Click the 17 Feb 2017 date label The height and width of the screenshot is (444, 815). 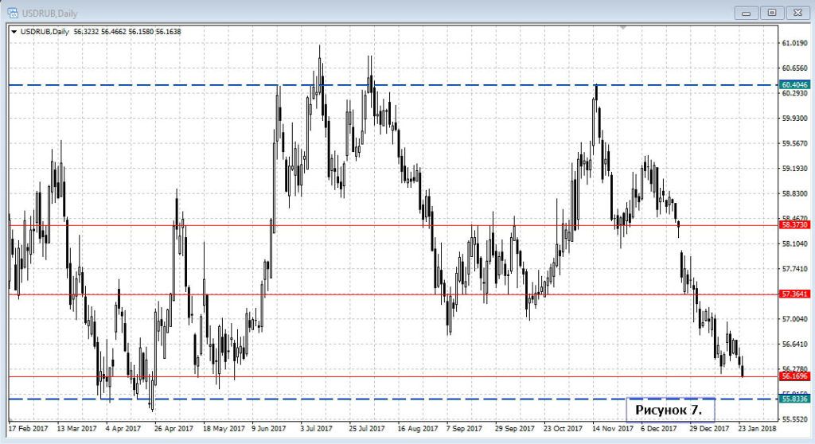coord(28,429)
